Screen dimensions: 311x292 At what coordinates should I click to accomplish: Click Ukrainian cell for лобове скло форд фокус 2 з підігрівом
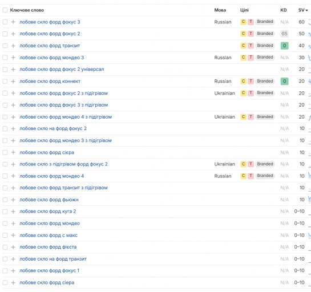(x=224, y=93)
